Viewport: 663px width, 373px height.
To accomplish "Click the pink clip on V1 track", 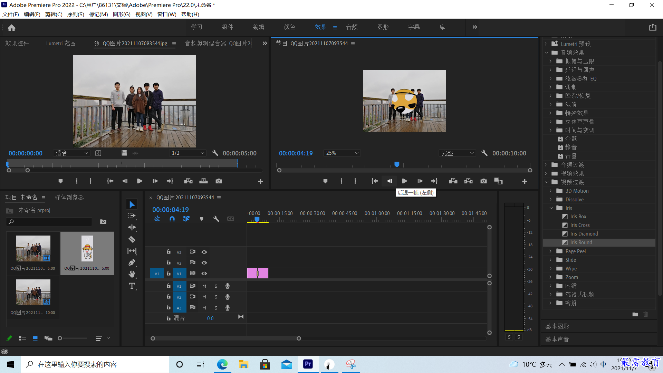I will (258, 274).
